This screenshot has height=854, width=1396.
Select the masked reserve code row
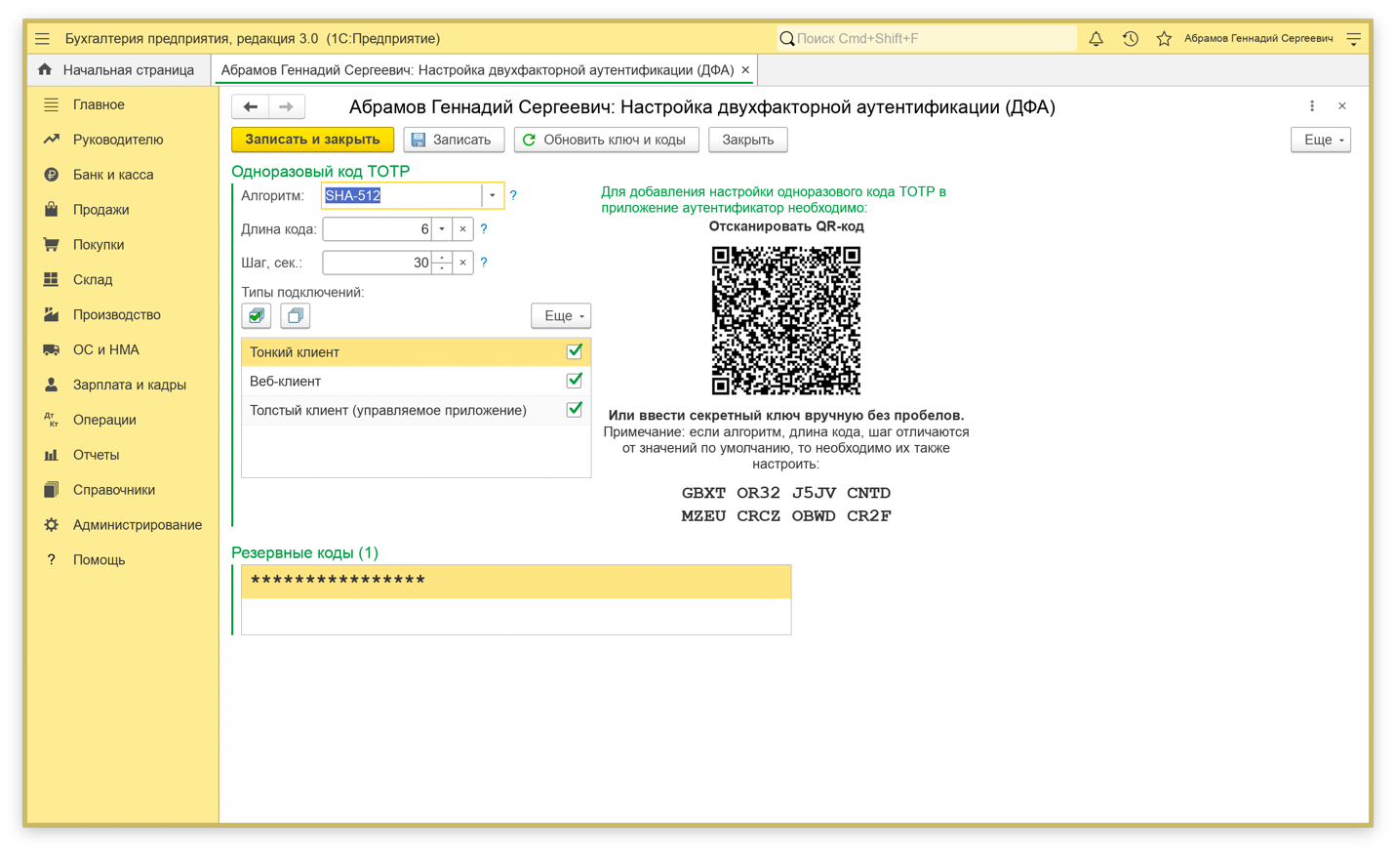coord(516,582)
